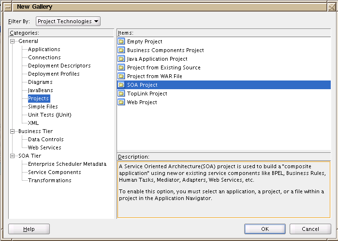Close the New Gallery dialog
The image size is (338, 241).
(x=332, y=7)
